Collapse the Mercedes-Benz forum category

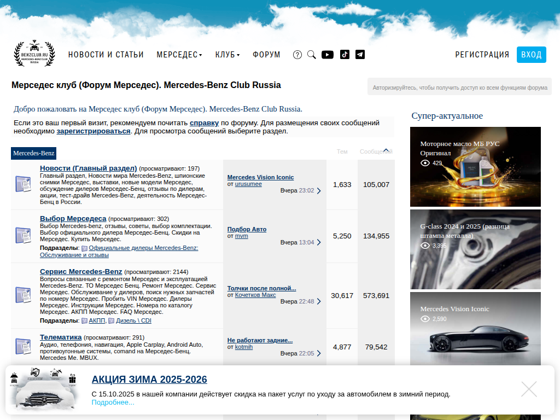(x=386, y=151)
